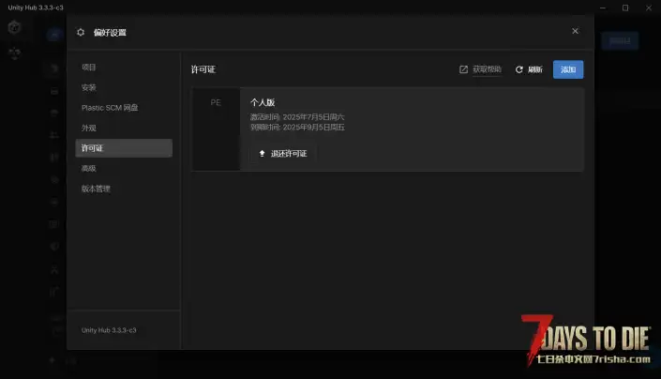661x379 pixels.
Task: Maximize the Unity Hub window
Action: 625,8
